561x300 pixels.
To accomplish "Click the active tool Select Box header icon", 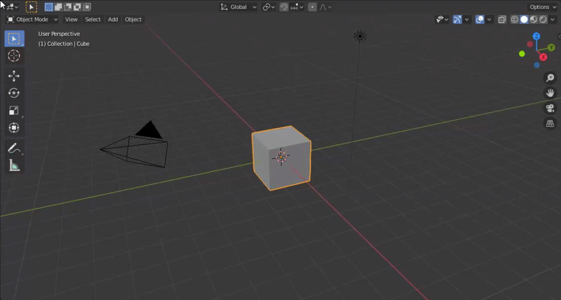I will tap(31, 7).
